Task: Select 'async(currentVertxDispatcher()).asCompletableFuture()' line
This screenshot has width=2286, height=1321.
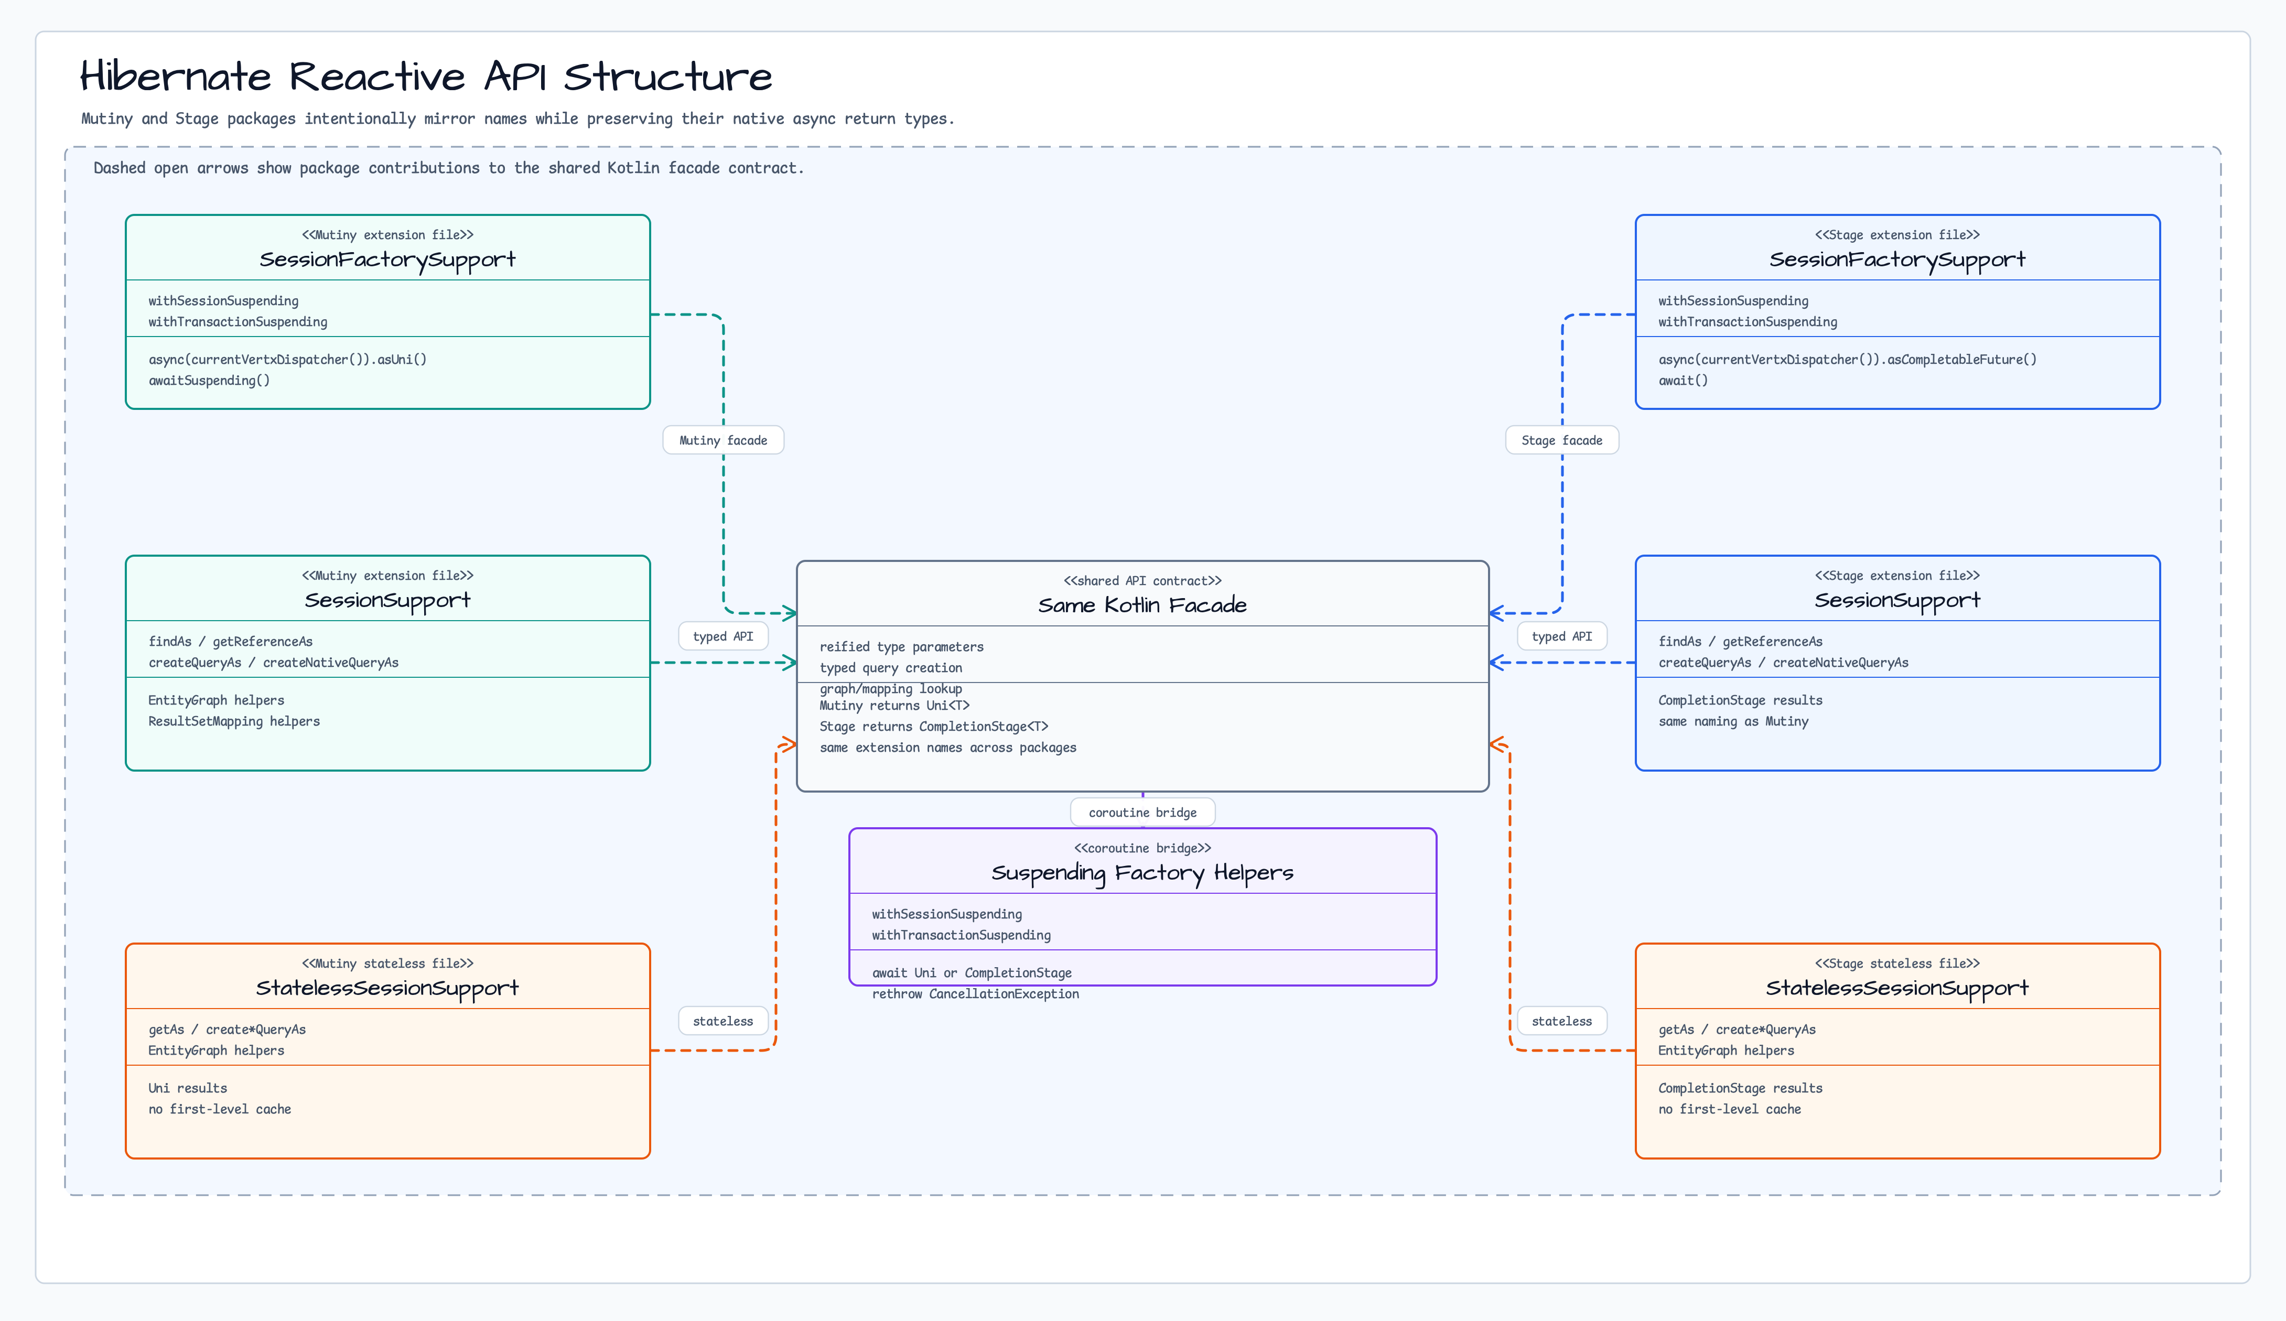Action: (1847, 360)
